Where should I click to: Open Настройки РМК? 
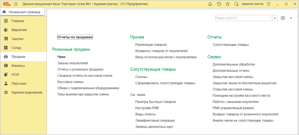click(147, 108)
